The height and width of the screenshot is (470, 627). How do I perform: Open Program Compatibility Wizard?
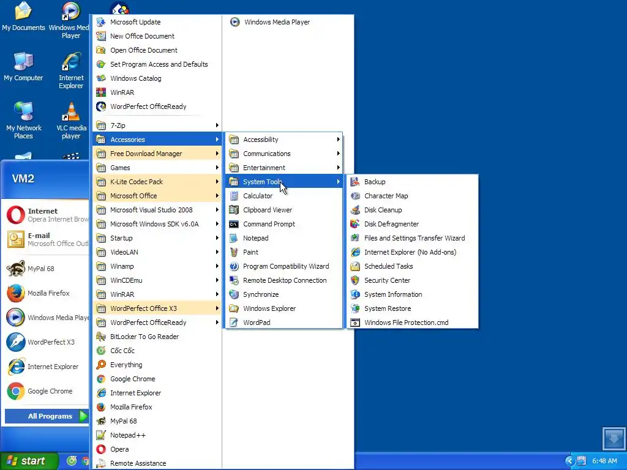pyautogui.click(x=284, y=266)
